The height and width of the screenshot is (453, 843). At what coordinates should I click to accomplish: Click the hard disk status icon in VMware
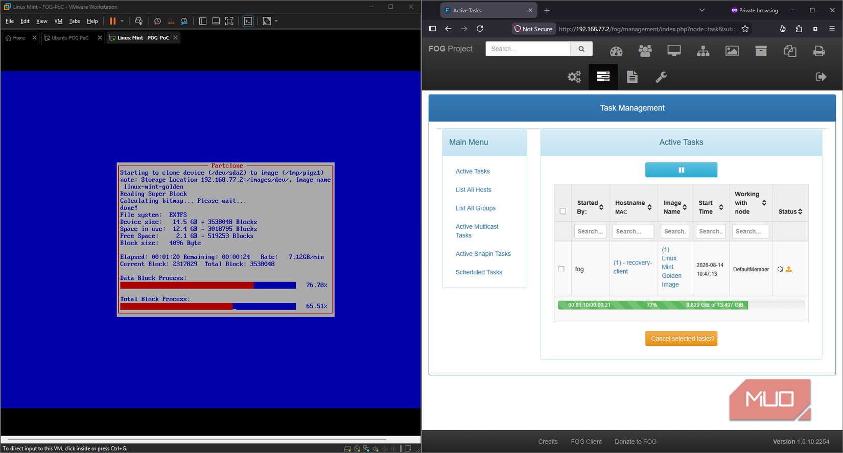pos(347,449)
